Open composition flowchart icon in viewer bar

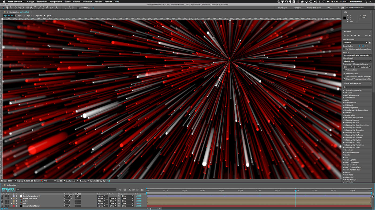tap(101, 181)
